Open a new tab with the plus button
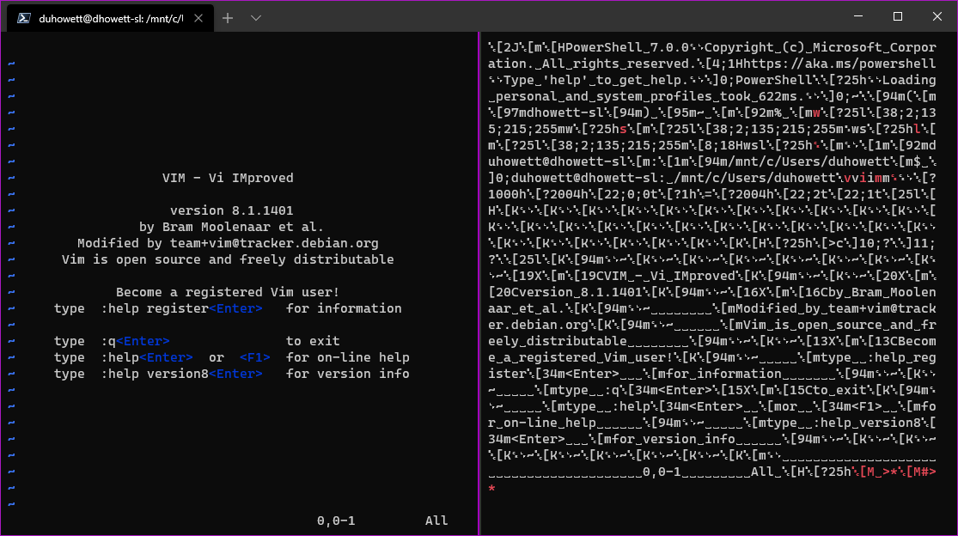This screenshot has height=536, width=958. click(228, 18)
